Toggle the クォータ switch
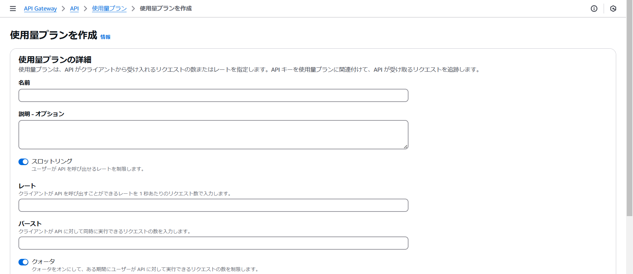The width and height of the screenshot is (633, 274). (23, 262)
